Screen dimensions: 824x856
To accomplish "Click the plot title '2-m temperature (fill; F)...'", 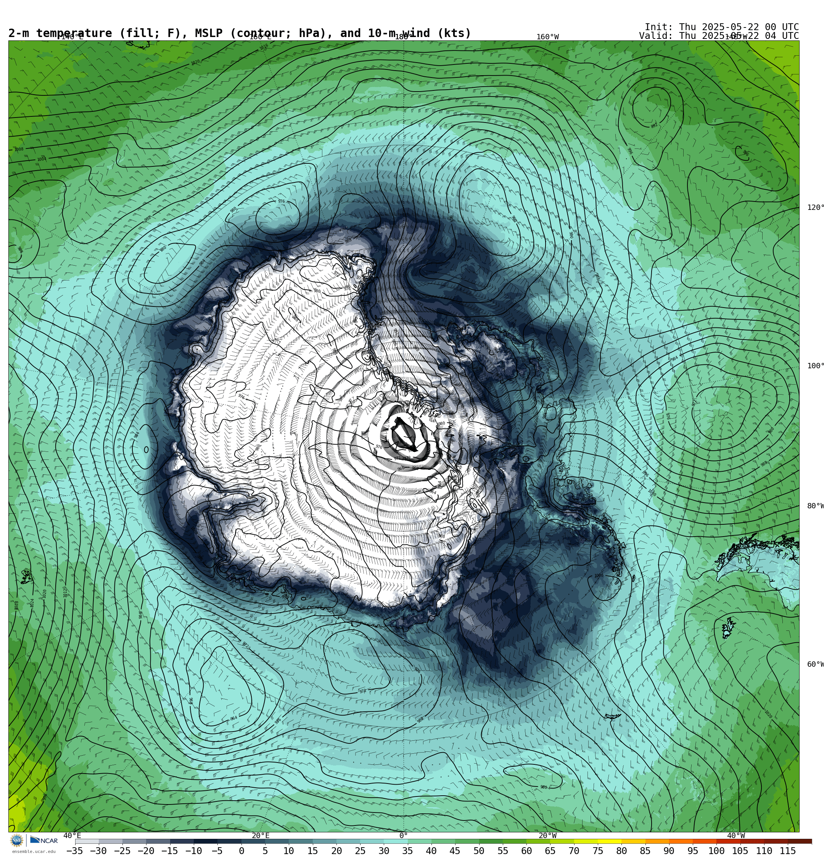I will [240, 33].
